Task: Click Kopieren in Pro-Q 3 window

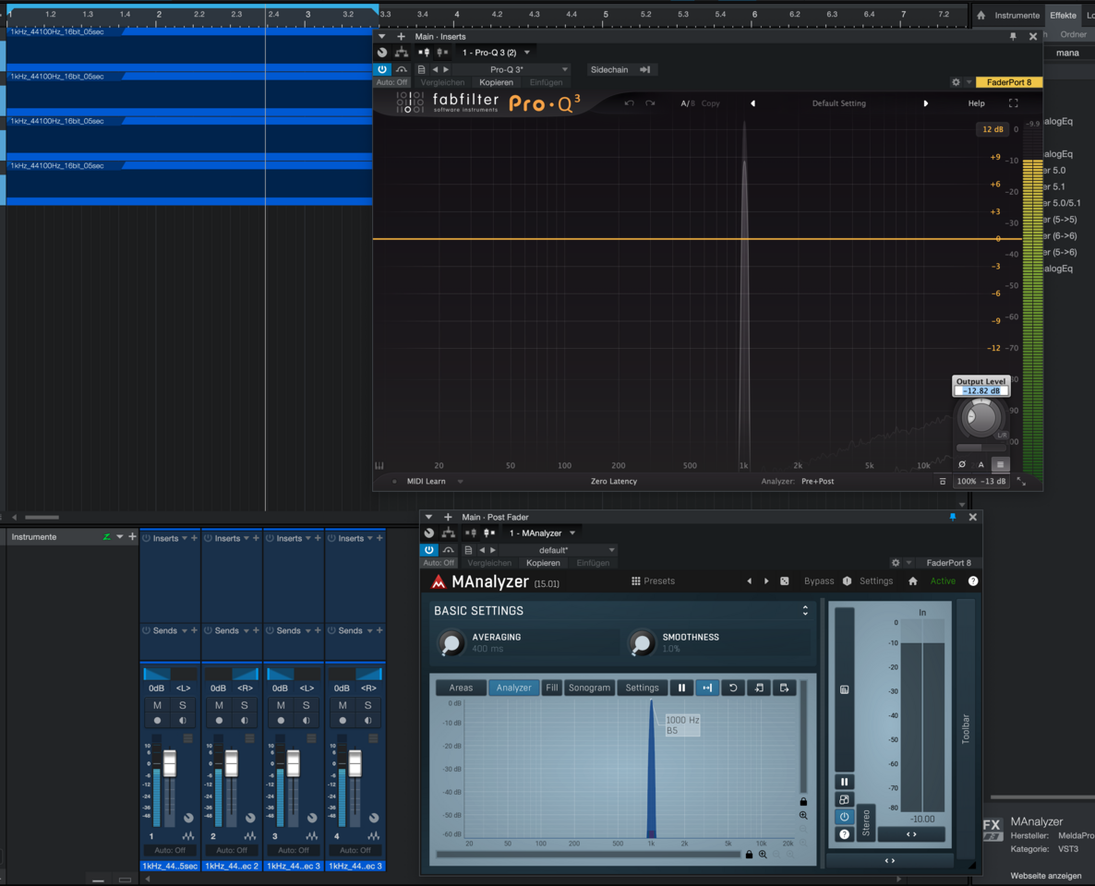Action: click(x=496, y=82)
